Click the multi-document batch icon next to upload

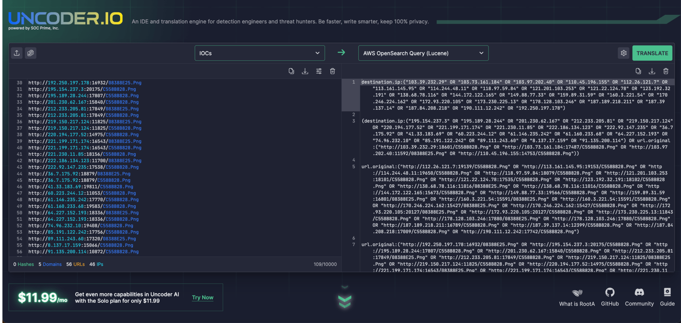pyautogui.click(x=30, y=53)
